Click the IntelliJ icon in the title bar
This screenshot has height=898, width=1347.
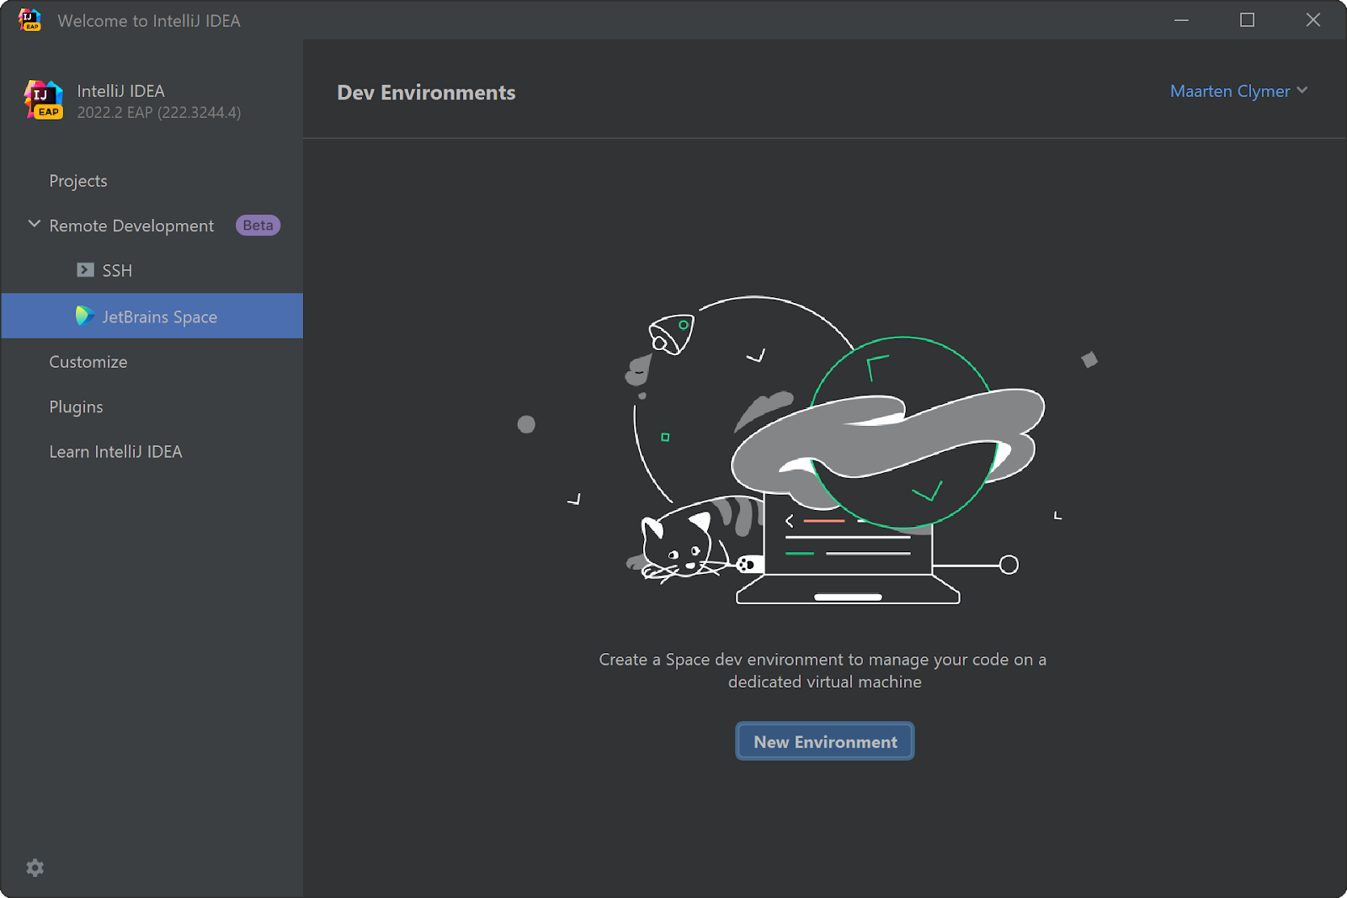click(x=29, y=20)
